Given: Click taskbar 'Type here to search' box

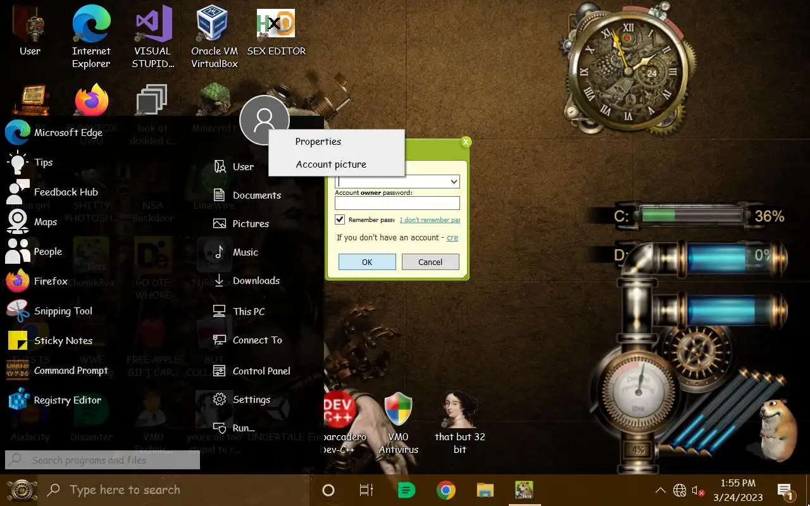Looking at the screenshot, I should pos(175,490).
